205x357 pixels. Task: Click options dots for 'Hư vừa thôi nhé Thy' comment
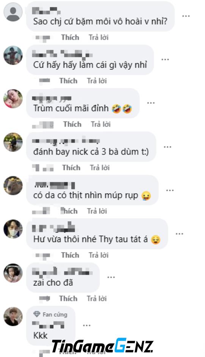pos(179,234)
